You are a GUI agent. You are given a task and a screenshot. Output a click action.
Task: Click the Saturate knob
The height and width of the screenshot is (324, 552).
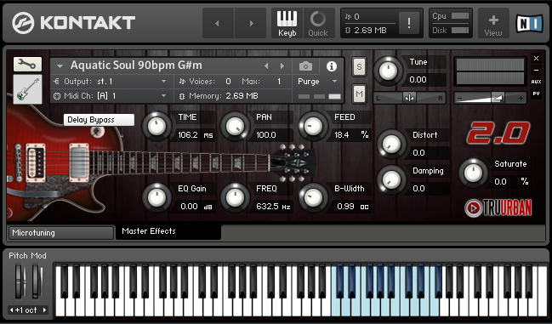click(473, 173)
